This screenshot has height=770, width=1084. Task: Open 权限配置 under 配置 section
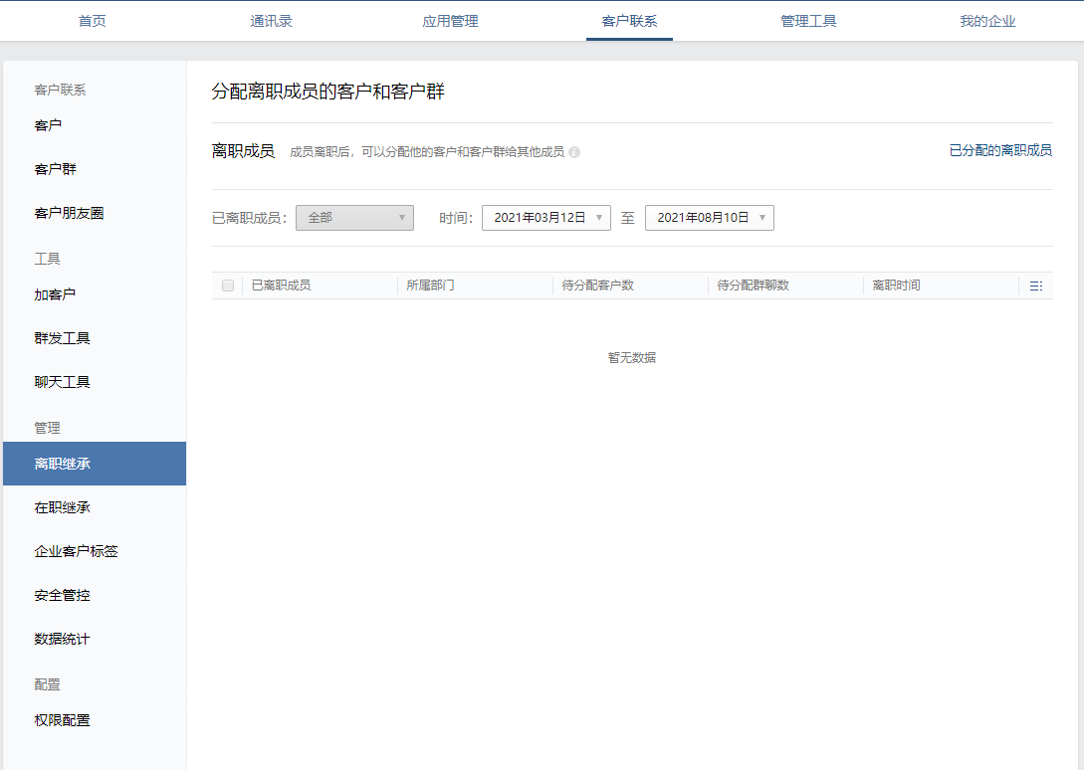pos(62,720)
